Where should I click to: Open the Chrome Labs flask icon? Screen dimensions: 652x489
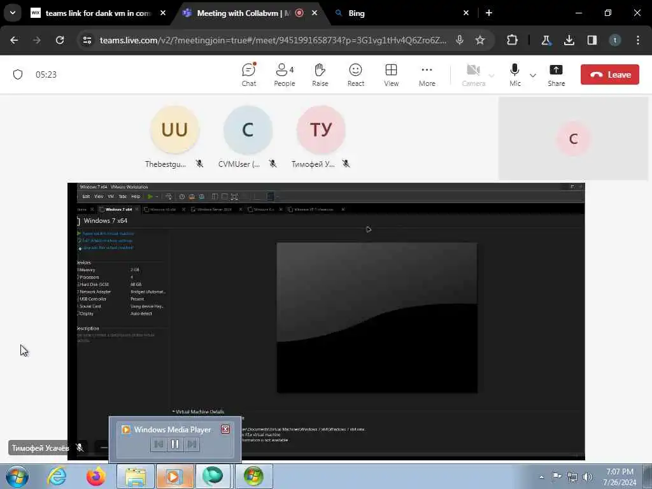click(x=546, y=40)
